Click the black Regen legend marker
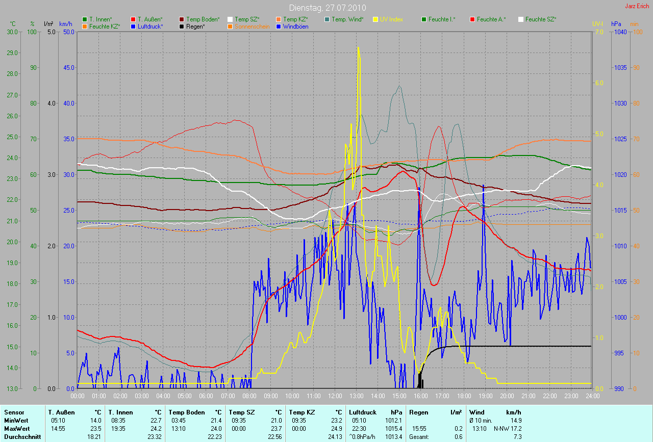This screenshot has width=653, height=442. click(182, 27)
